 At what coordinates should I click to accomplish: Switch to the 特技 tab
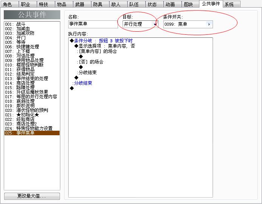46,5
